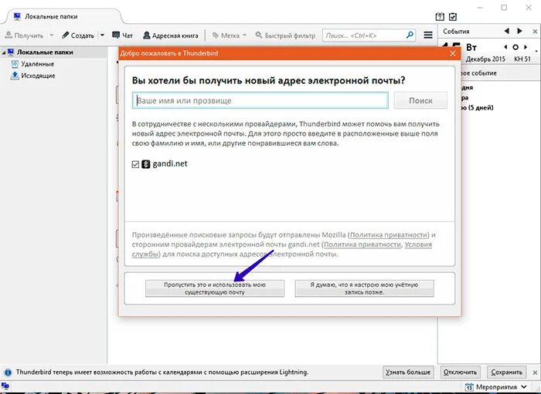Open the calendar tab icon
This screenshot has width=541, height=394.
(440, 16)
